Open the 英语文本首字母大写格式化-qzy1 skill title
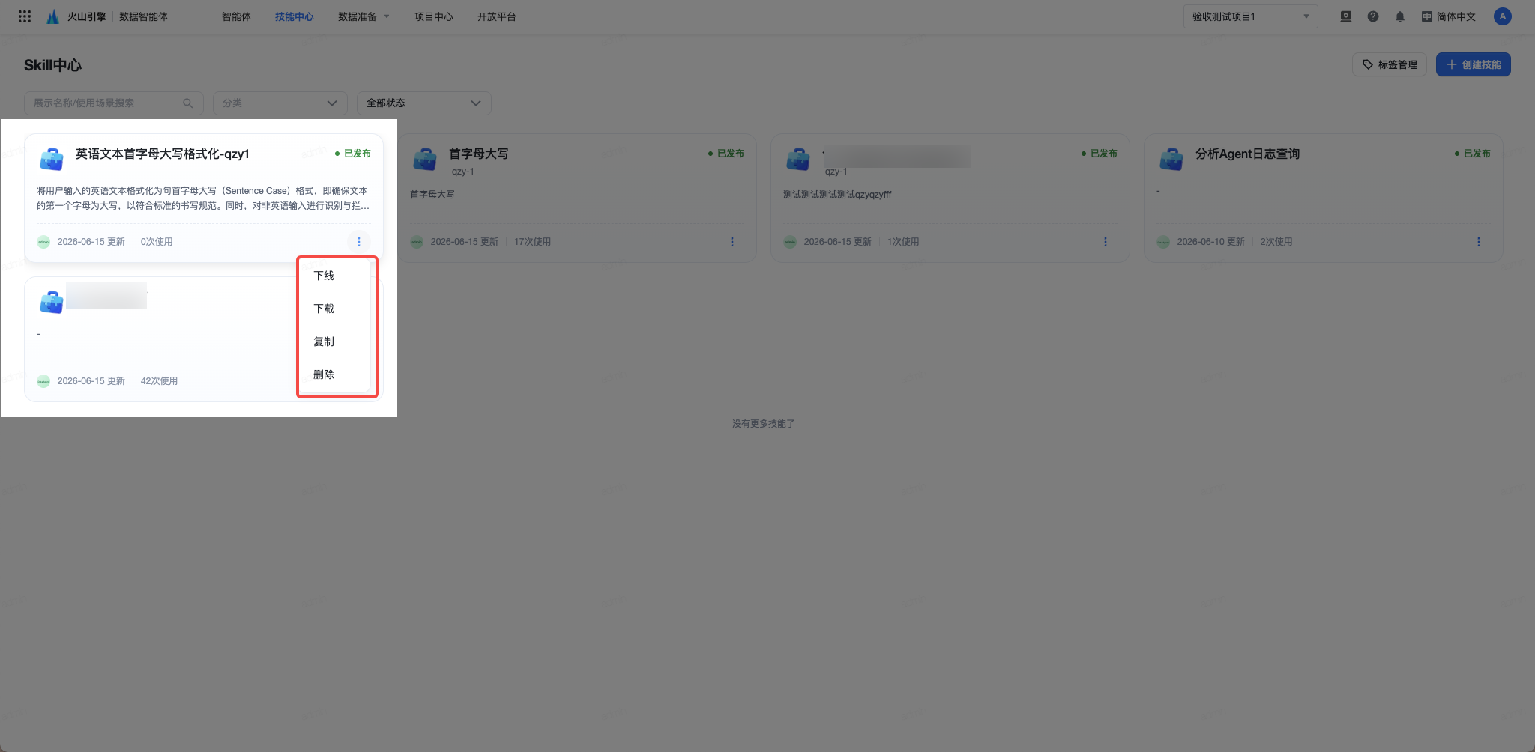The width and height of the screenshot is (1535, 752). coord(163,154)
